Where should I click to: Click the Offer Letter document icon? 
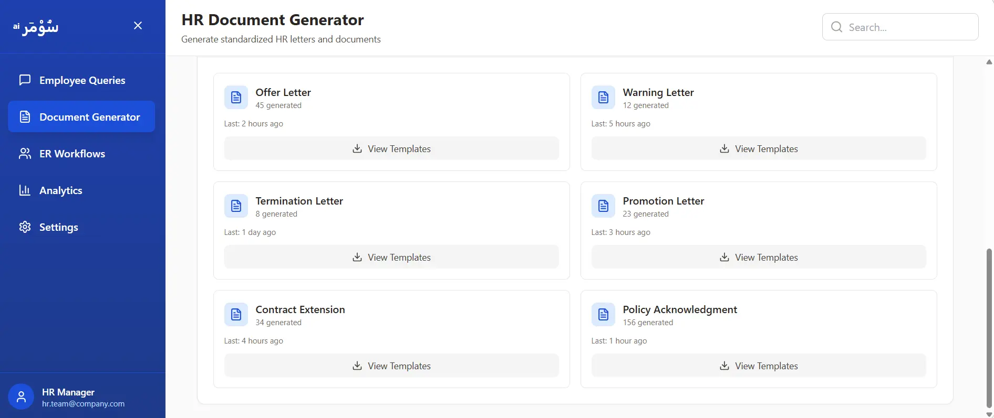(235, 97)
